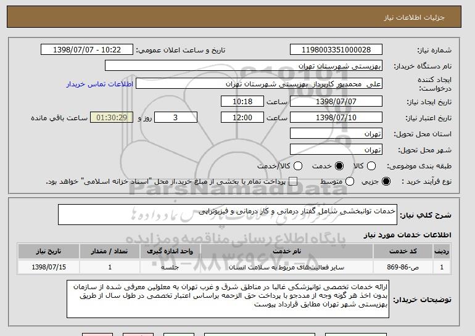Viewport: 475px width, 336px height.
Task: Click service name cell سایر فعالیت‌های مربوط به سلامت انسان
Action: tap(287, 268)
